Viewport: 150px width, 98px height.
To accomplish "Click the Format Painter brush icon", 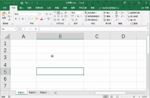I will 9,20.
